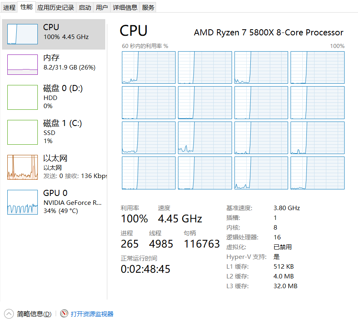The height and width of the screenshot is (326, 358).
Task: Switch to the 进程 tab
Action: [x=9, y=7]
